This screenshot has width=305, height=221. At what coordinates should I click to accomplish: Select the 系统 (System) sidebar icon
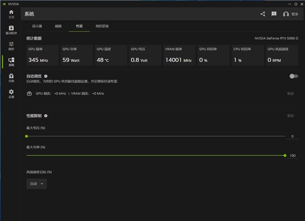point(11,62)
